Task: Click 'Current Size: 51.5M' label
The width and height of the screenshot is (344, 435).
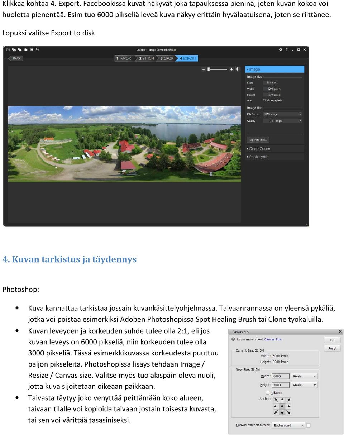Action: click(250, 350)
